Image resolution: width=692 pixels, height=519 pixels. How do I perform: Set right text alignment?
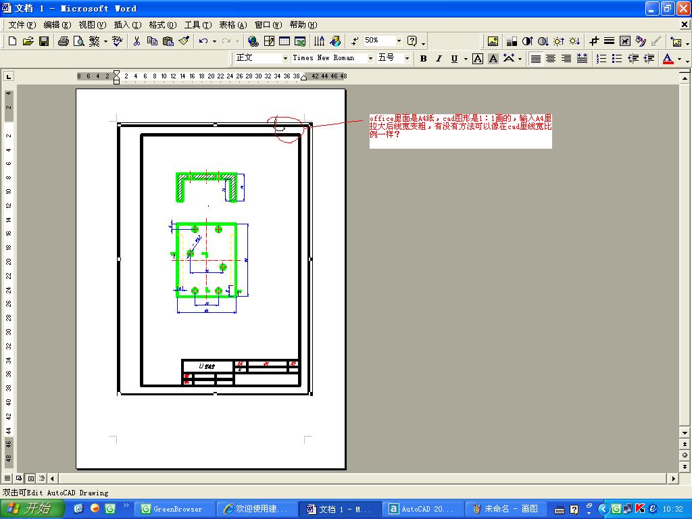[566, 58]
